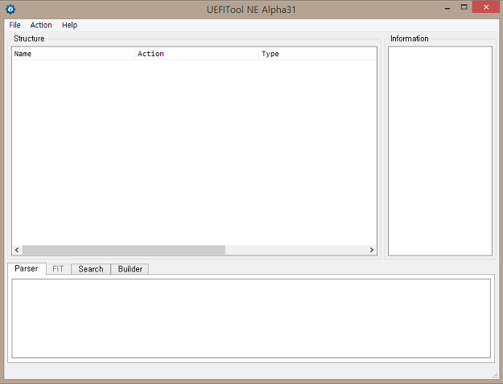503x384 pixels.
Task: Click the Structure scrollbar left arrow
Action: pos(17,250)
